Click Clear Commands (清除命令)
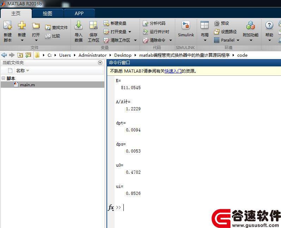This screenshot has height=228, width=281. pos(154,40)
